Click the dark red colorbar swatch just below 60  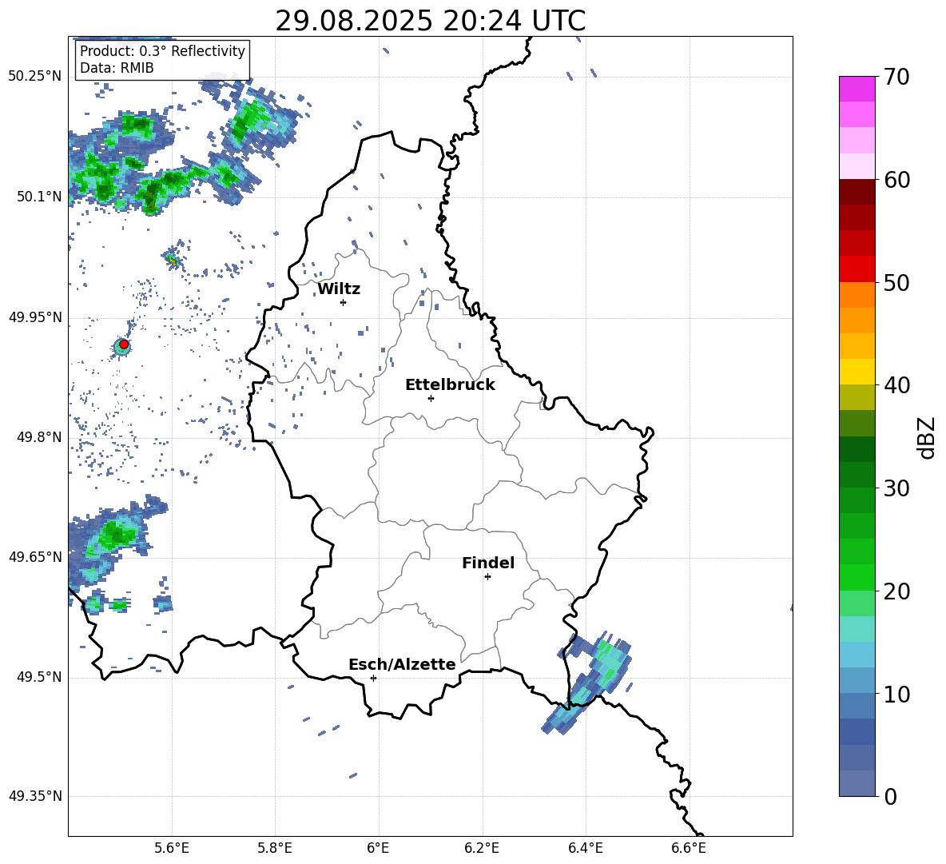click(x=857, y=192)
